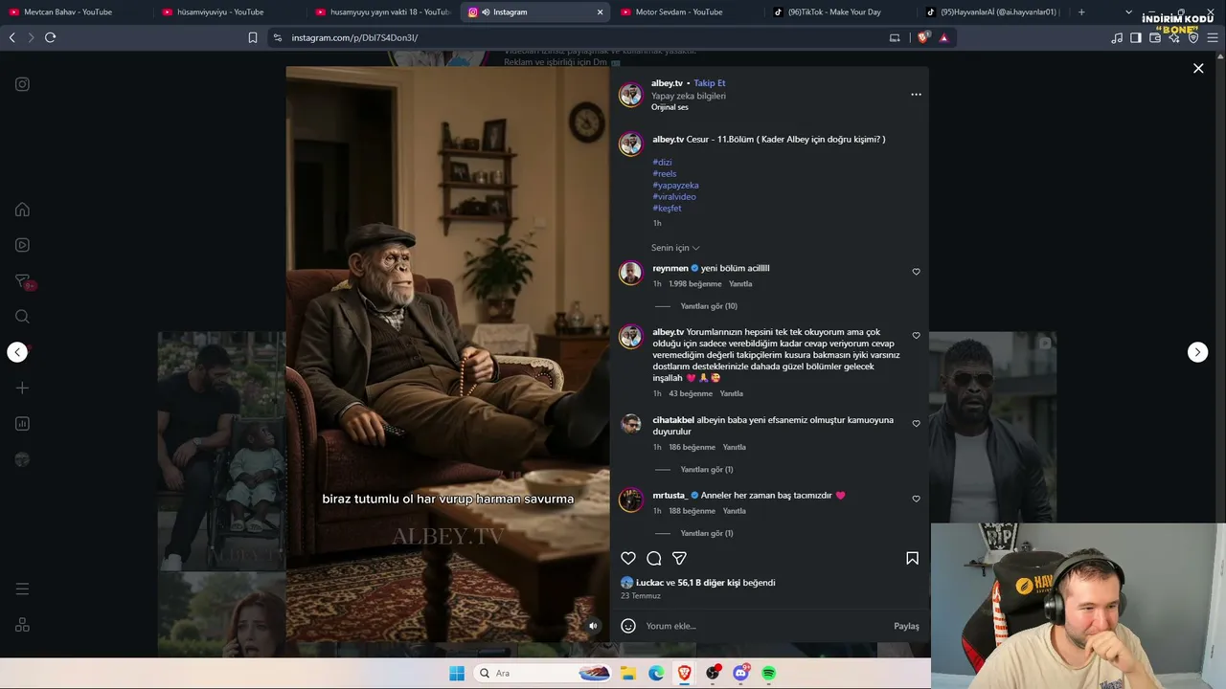
Task: Share the post via paper plane icon
Action: point(679,558)
